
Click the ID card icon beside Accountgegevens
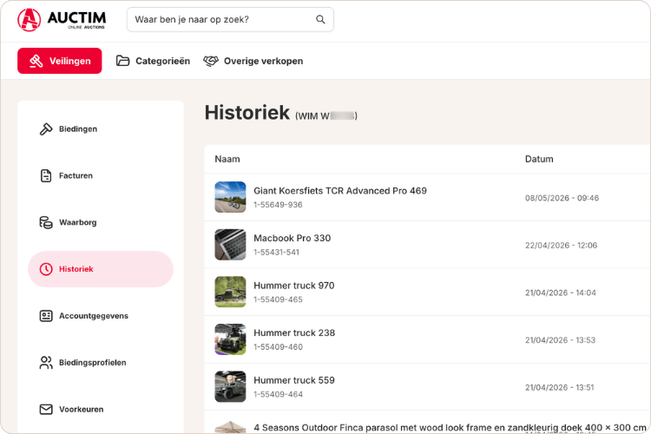pos(46,316)
